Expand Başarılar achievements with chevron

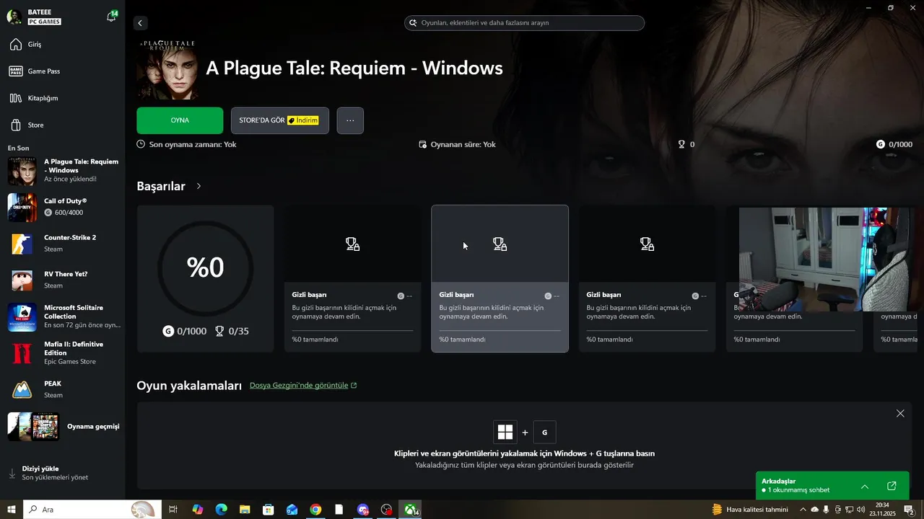pos(199,186)
